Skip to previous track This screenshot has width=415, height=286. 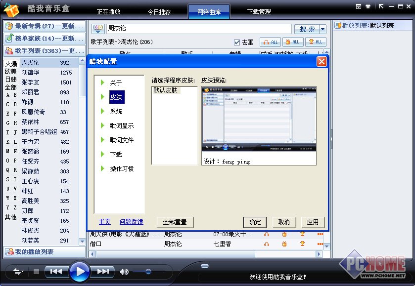tap(56, 272)
